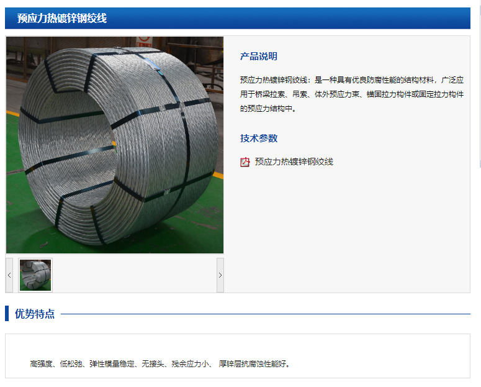
Task: Click the large steel strand coil photo
Action: [x=115, y=145]
